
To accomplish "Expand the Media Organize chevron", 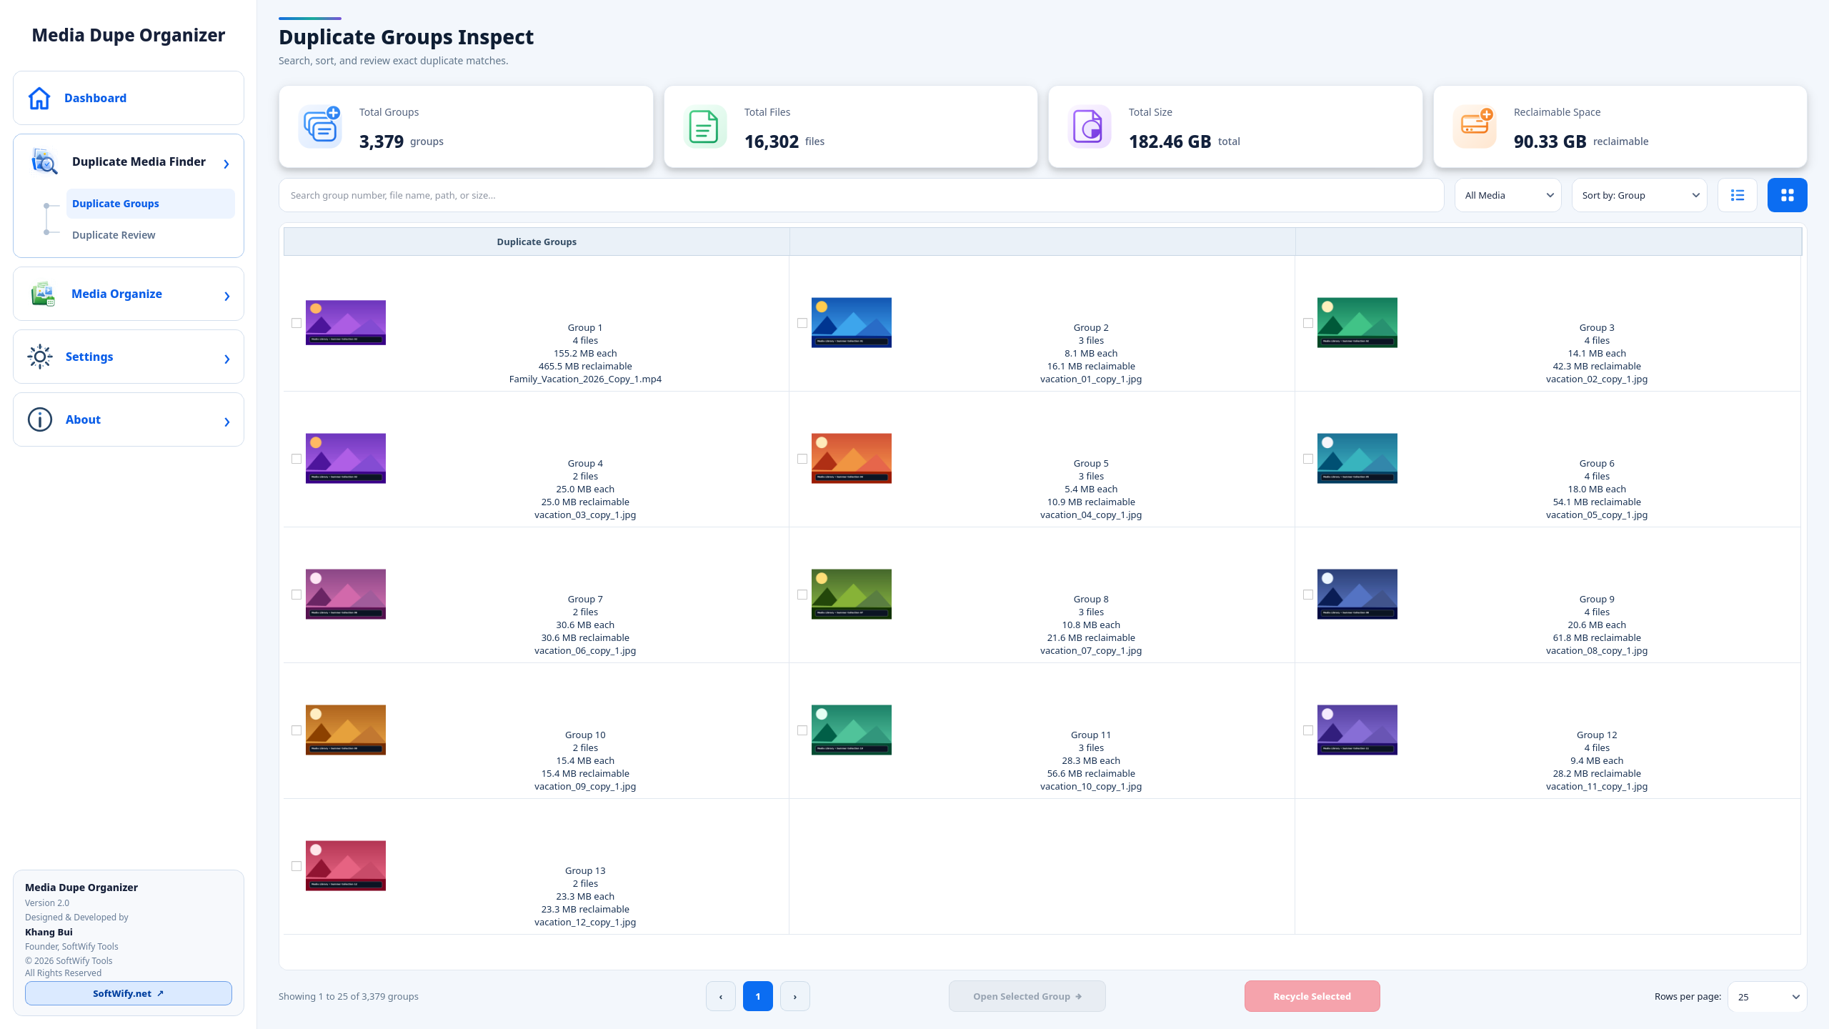I will click(x=227, y=296).
